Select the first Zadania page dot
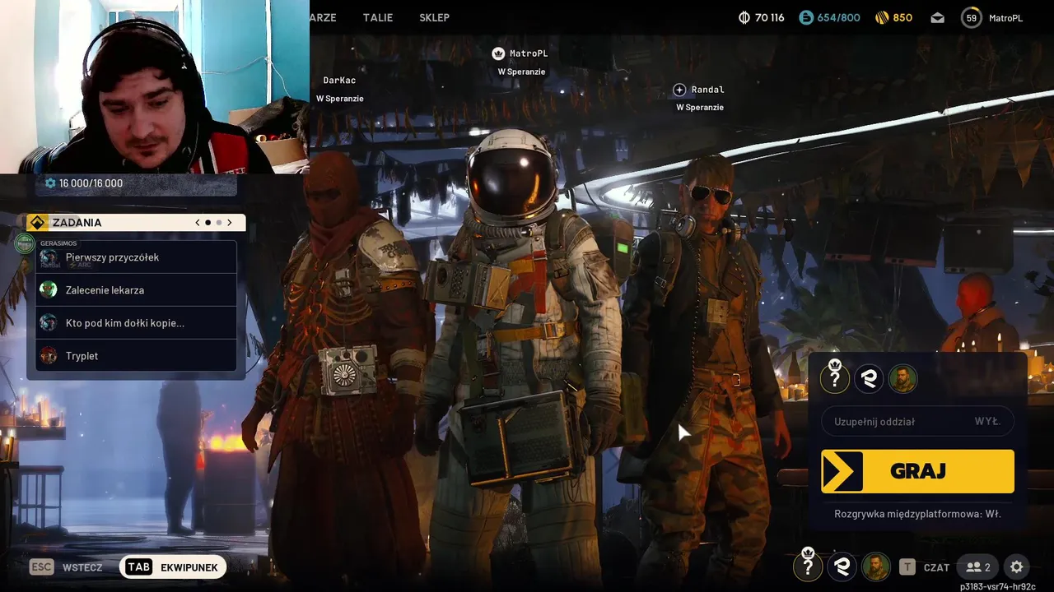 [208, 222]
